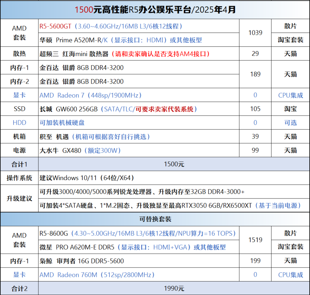Click 天猫 in the 电源 row
The image size is (310, 295).
(290, 150)
